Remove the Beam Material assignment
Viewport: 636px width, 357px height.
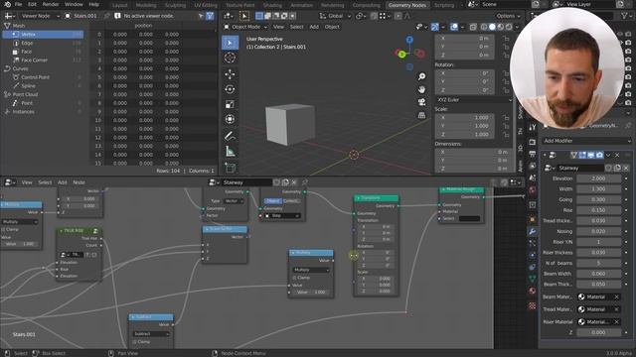tap(616, 297)
